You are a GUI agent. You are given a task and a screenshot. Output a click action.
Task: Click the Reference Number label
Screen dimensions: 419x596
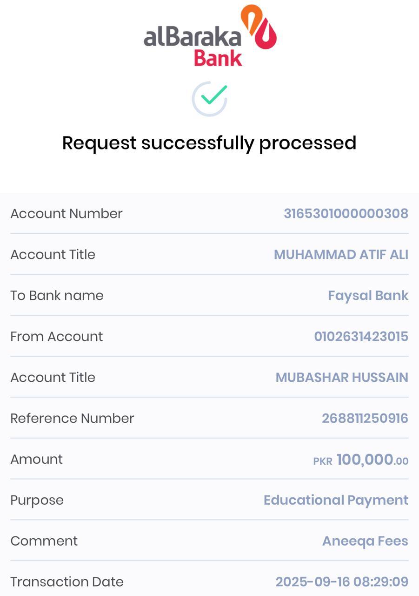coord(72,419)
